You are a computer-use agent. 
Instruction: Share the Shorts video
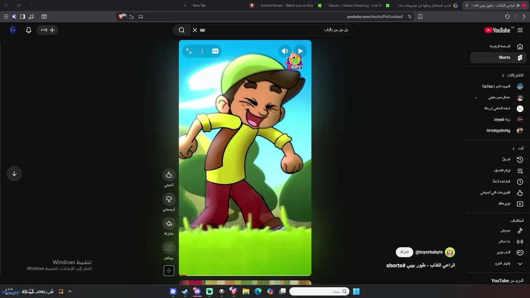tap(169, 223)
